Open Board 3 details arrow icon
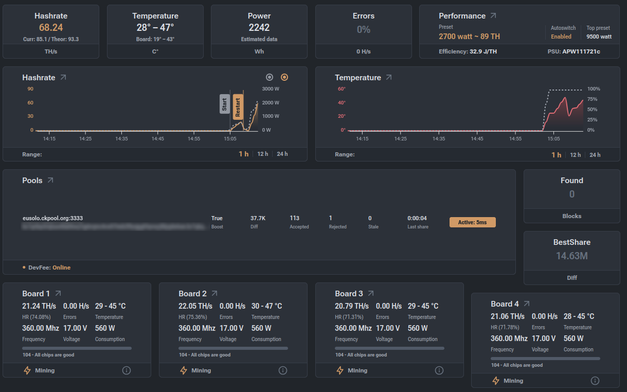Image resolution: width=627 pixels, height=392 pixels. (x=371, y=294)
